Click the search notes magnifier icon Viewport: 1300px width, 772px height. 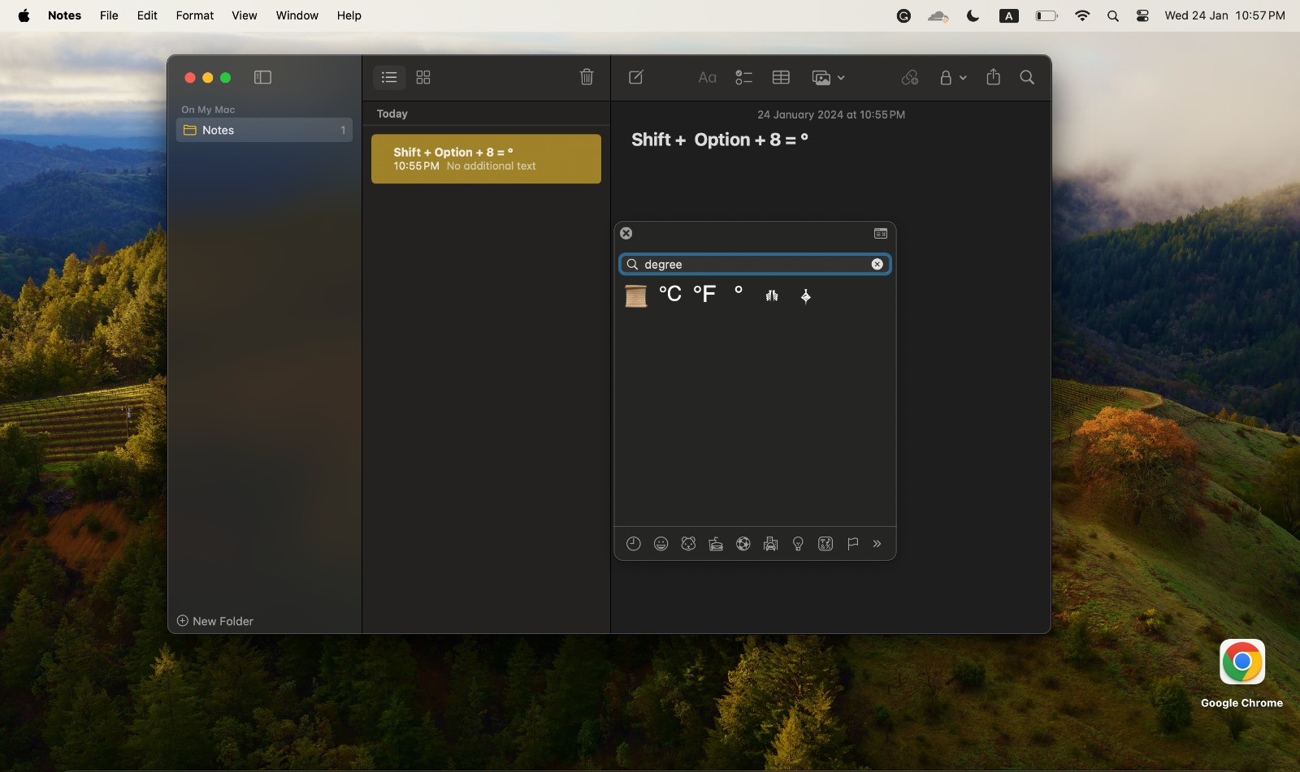click(1027, 77)
